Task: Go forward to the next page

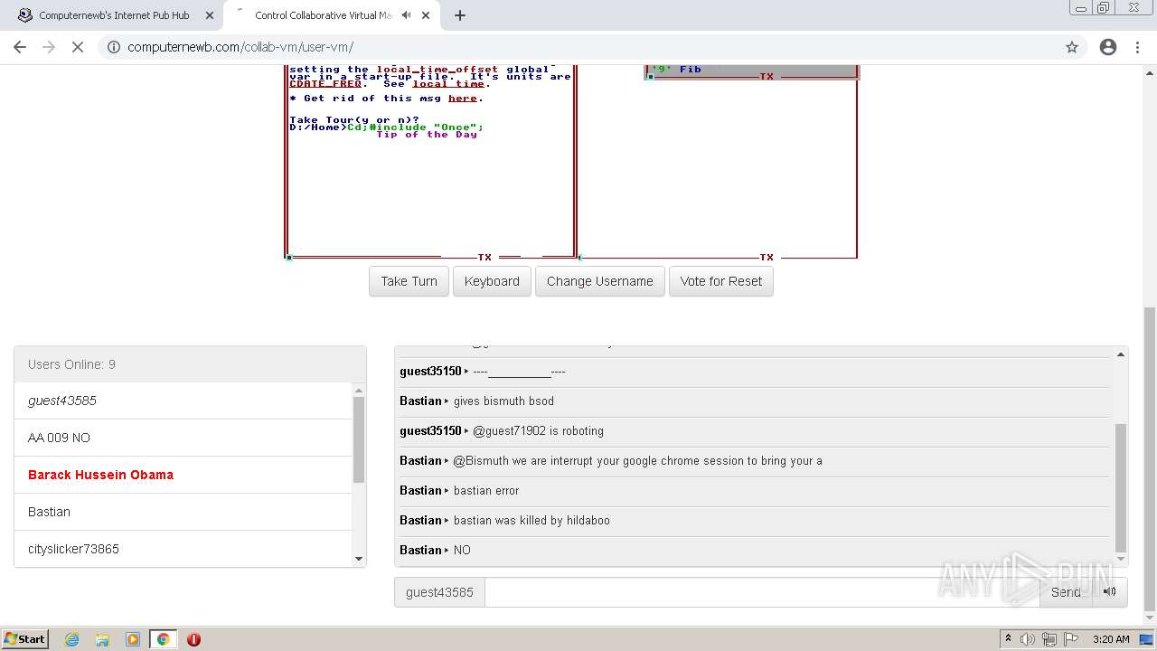Action: point(49,47)
